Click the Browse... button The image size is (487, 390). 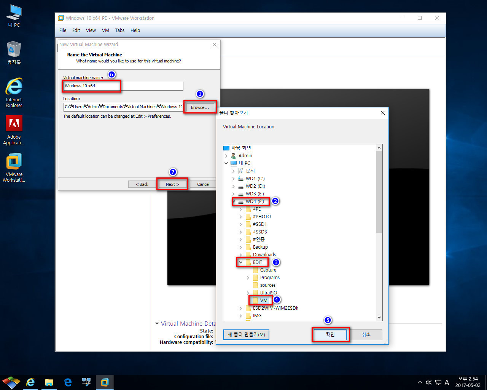click(x=200, y=107)
